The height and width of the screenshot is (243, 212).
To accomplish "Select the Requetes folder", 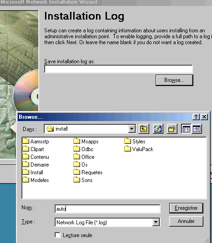I will 88,172.
